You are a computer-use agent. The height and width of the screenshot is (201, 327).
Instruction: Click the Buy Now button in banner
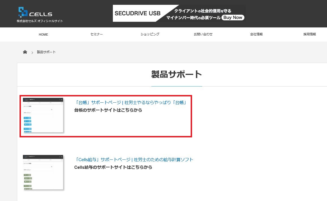(233, 18)
